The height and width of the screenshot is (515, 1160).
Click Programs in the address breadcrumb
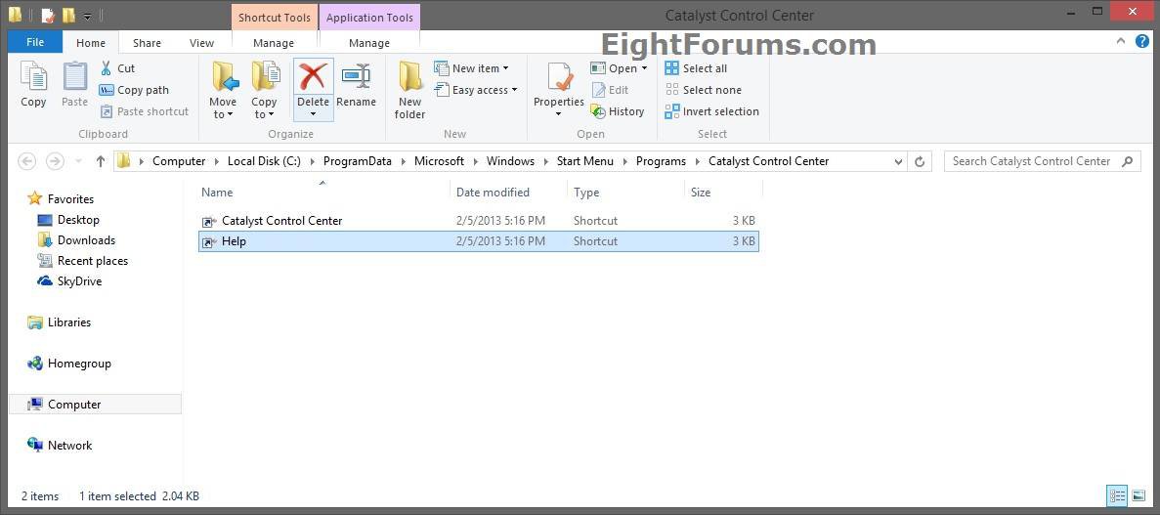coord(661,161)
